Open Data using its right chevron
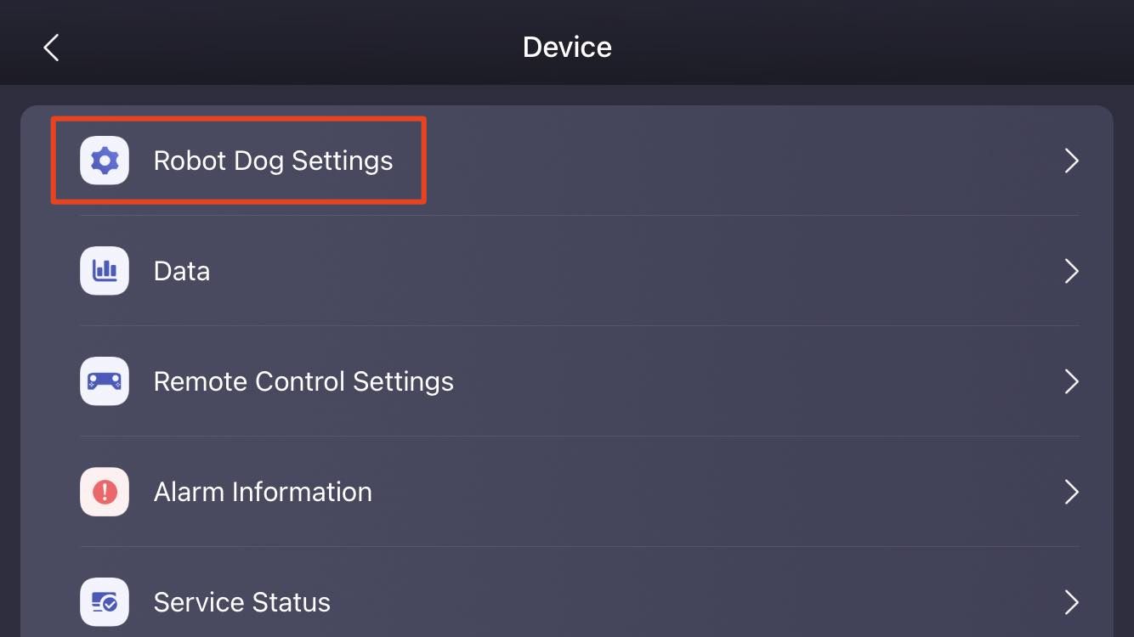This screenshot has width=1134, height=637. click(x=1072, y=271)
